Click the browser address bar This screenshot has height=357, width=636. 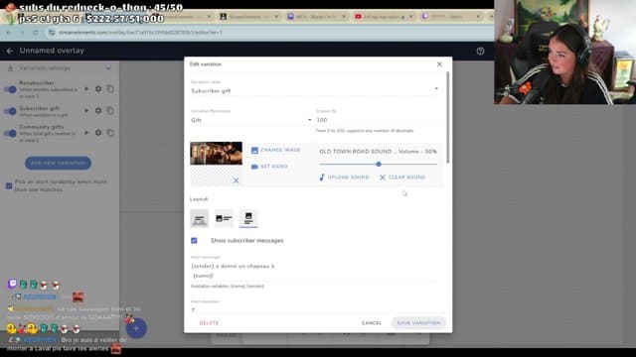tap(267, 33)
